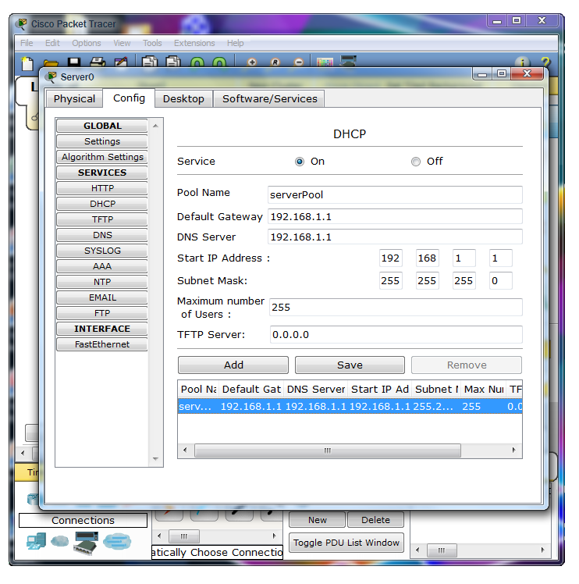Image resolution: width=579 pixels, height=584 pixels.
Task: Click the Maximum number of Users field
Action: pos(396,308)
